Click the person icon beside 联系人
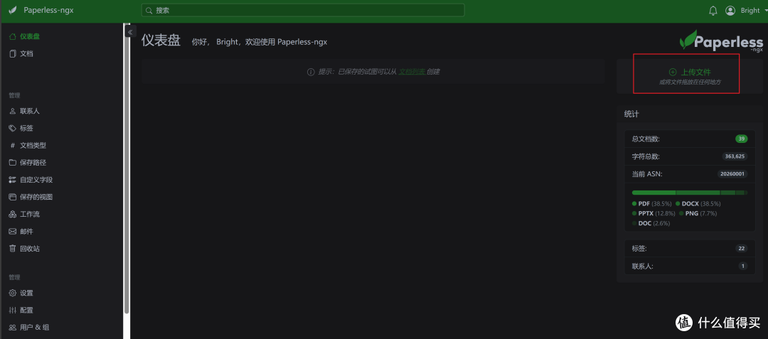This screenshot has height=339, width=768. click(x=13, y=111)
